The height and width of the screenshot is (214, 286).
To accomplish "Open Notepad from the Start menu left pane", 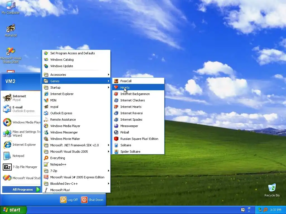I will point(21,156).
